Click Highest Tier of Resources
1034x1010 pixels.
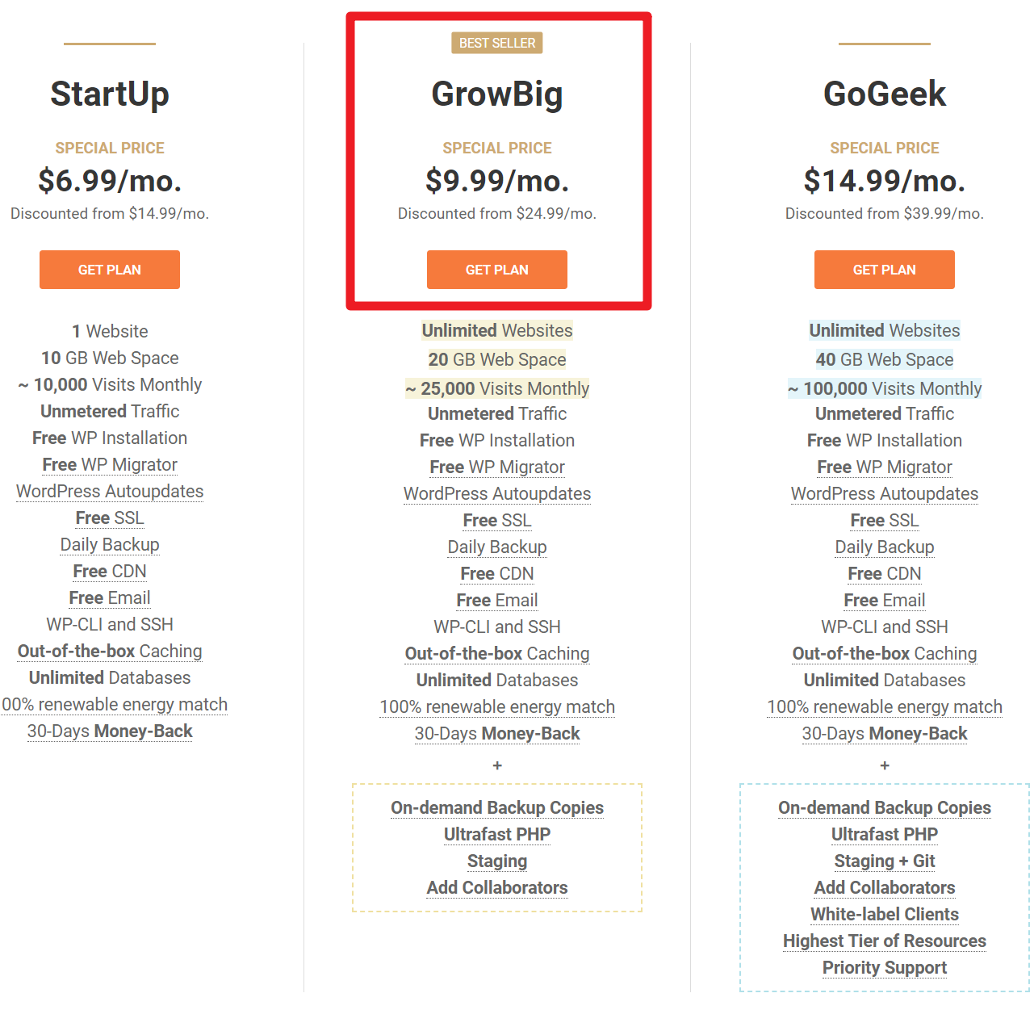point(885,941)
